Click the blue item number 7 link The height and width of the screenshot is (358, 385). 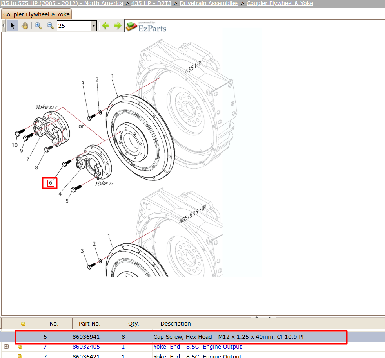[x=45, y=347]
